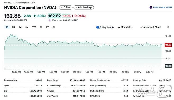
Task: Open Advanced Chart
Action: (x=150, y=27)
